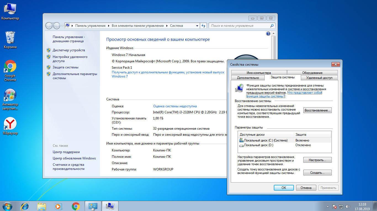Click the shield icon beside Защита системы

[49, 67]
